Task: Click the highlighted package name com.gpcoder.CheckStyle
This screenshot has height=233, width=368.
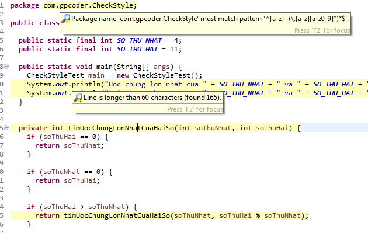Action: tap(90, 5)
